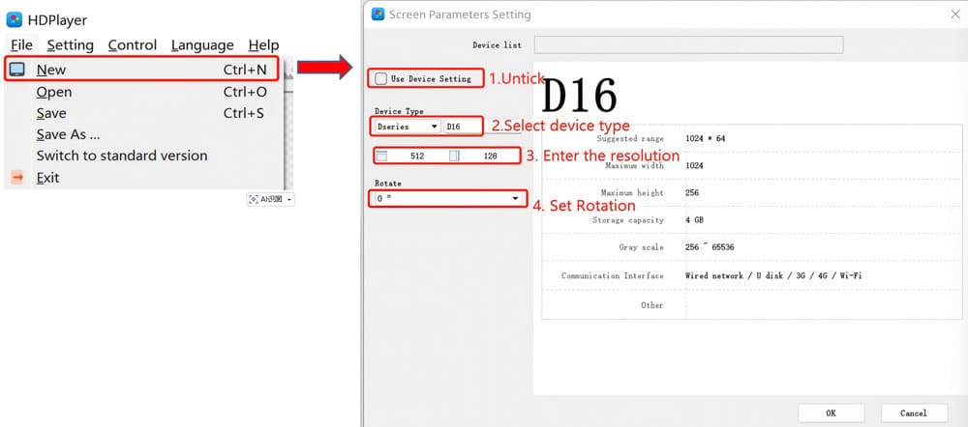Click the screen width icon

(382, 156)
